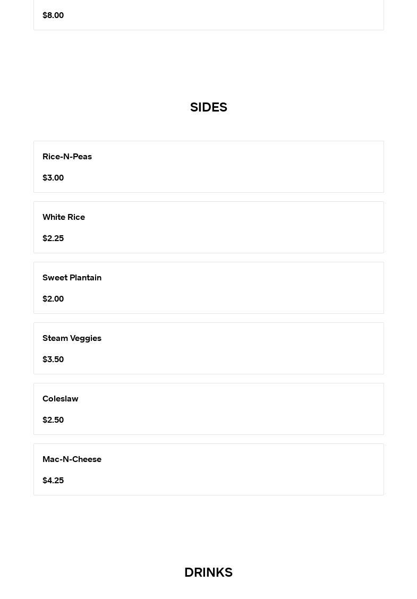The height and width of the screenshot is (599, 417).
Task: Click the $2.25 White Rice price
Action: (53, 238)
